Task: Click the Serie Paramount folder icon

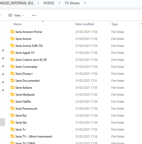Action: pos(12,108)
